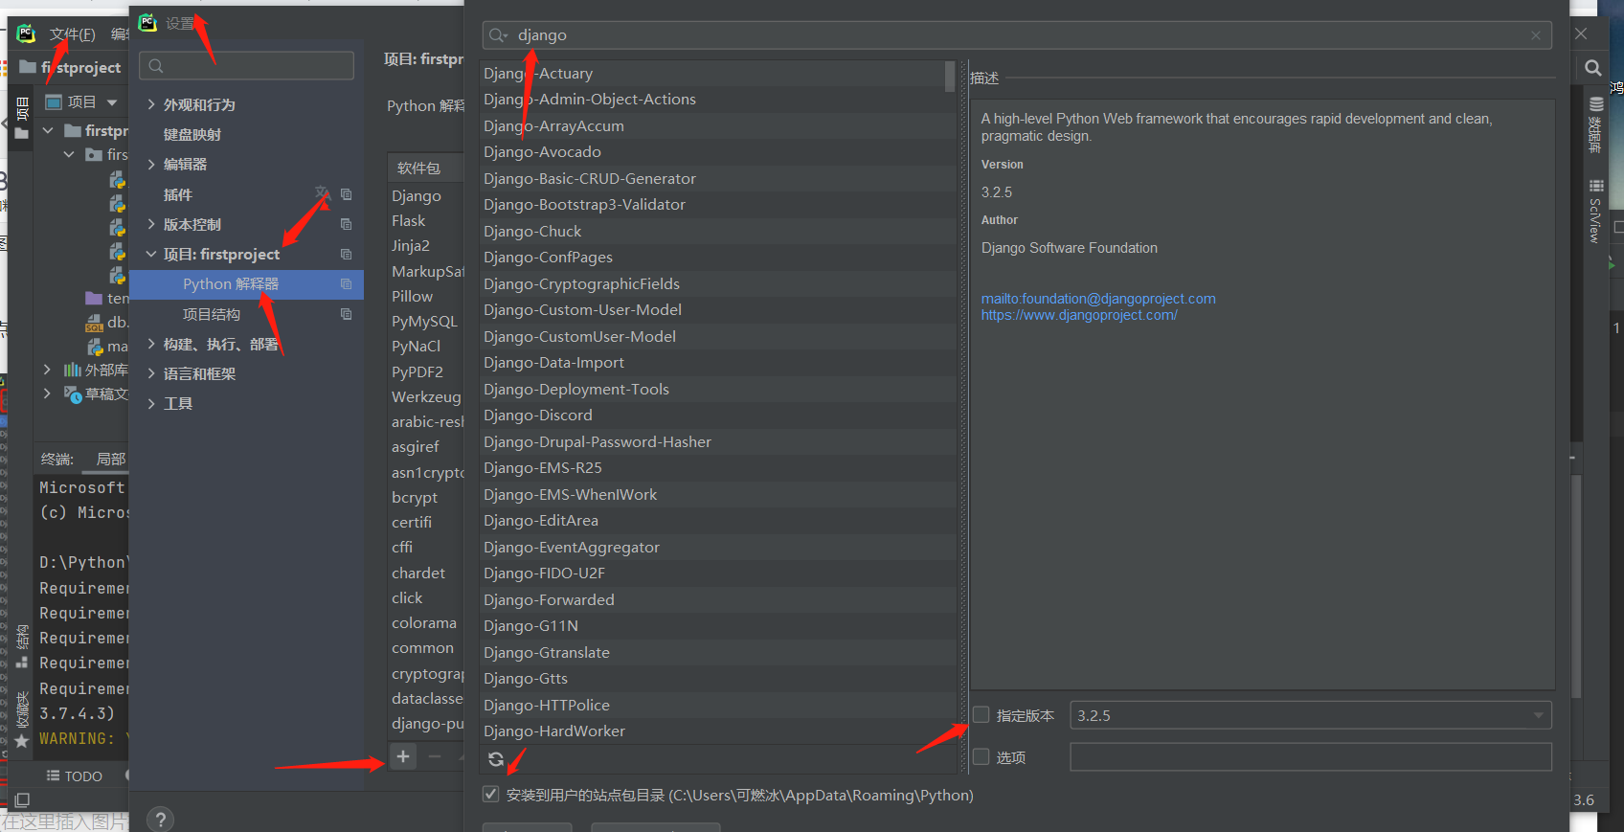Screen dimensions: 1624x832
Task: Expand the 版本控制 settings section
Action: 151,224
